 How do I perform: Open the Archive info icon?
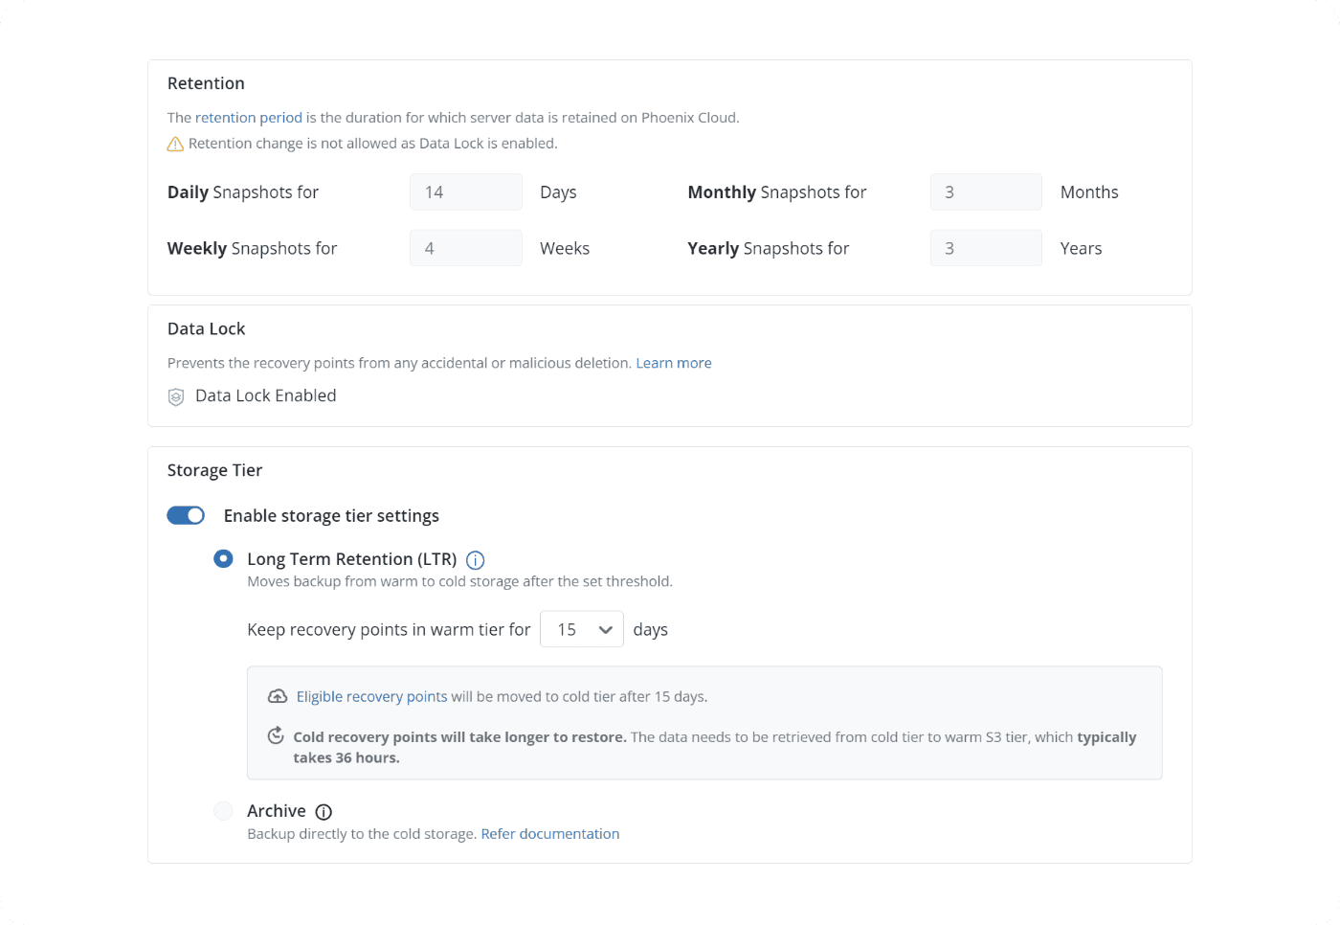[x=324, y=812]
